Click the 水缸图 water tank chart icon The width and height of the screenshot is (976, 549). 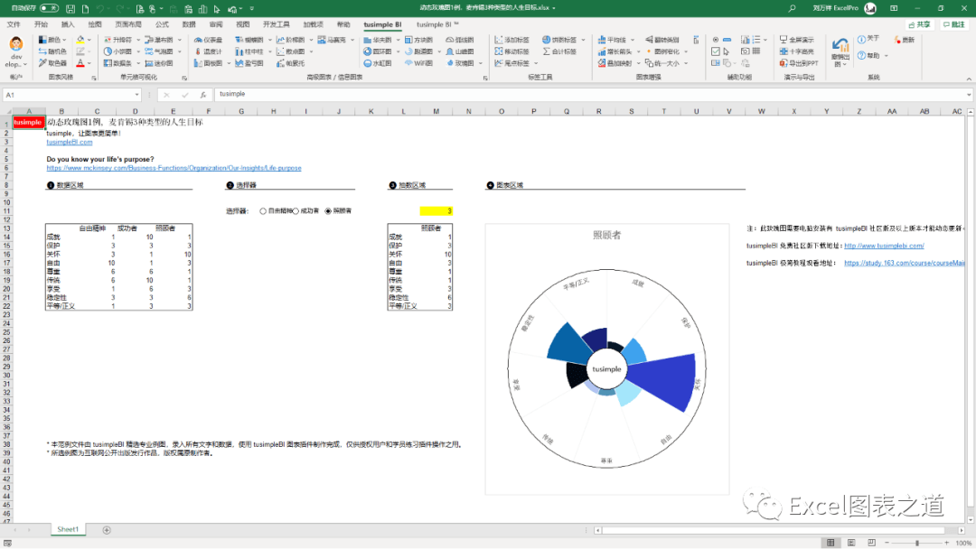coord(378,63)
